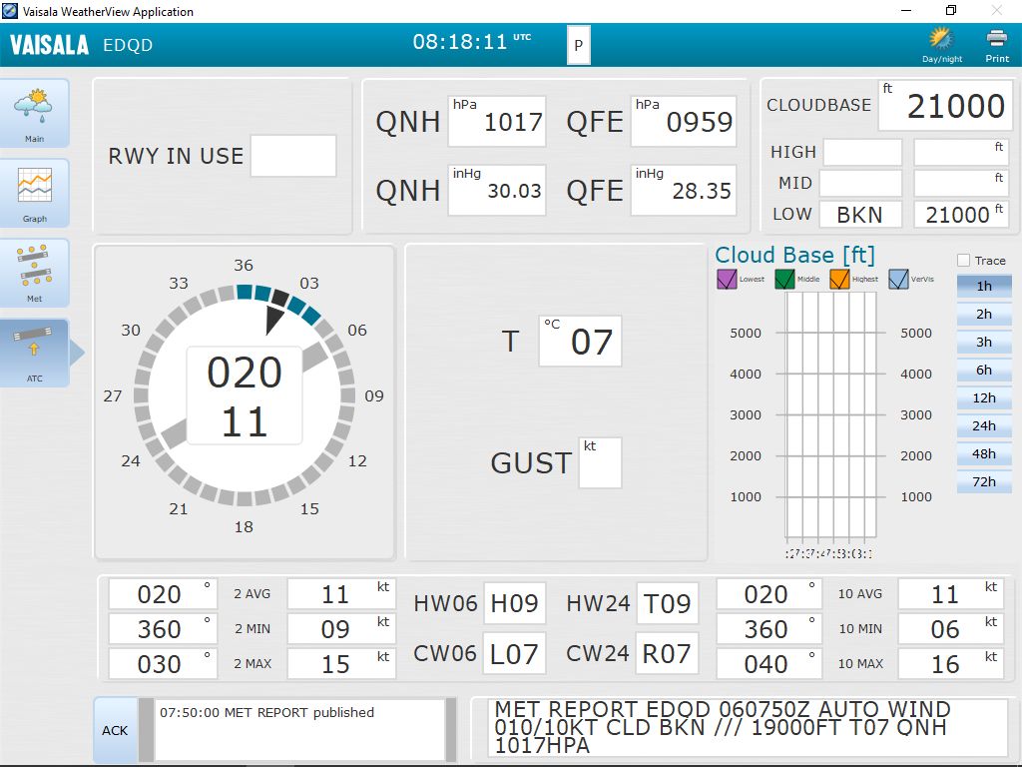Toggle the Lowest cloud layer legend box
Image resolution: width=1022 pixels, height=767 pixels.
pos(727,280)
